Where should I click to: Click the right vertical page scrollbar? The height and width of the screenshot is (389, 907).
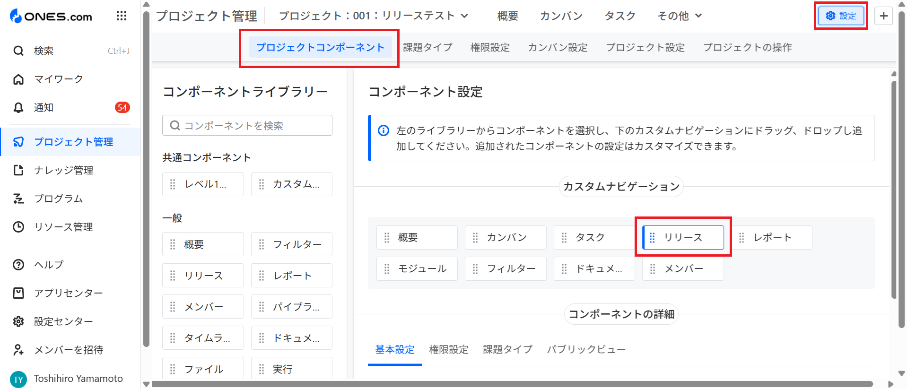pyautogui.click(x=902, y=170)
